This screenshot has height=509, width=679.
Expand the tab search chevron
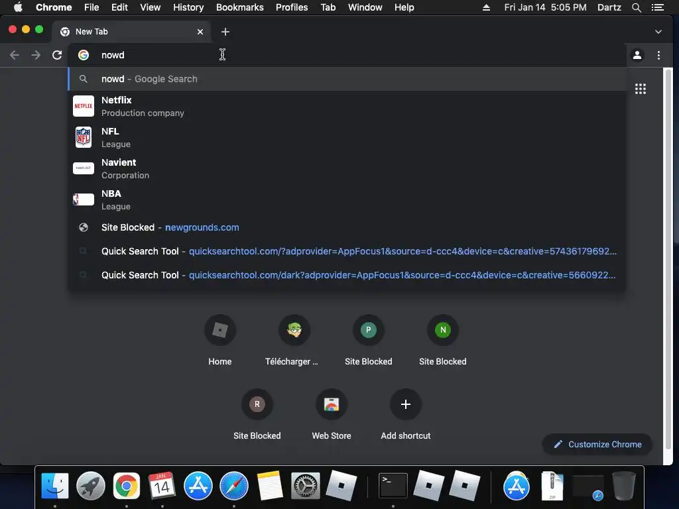pyautogui.click(x=658, y=32)
